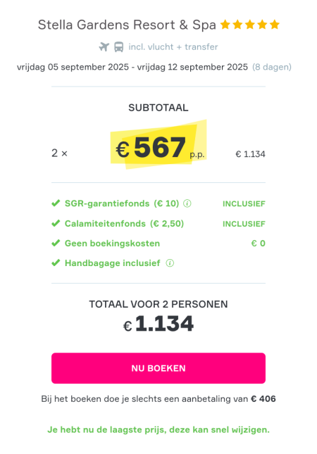Click the (8 dagen) duration label
This screenshot has height=454, width=317.
(x=272, y=67)
